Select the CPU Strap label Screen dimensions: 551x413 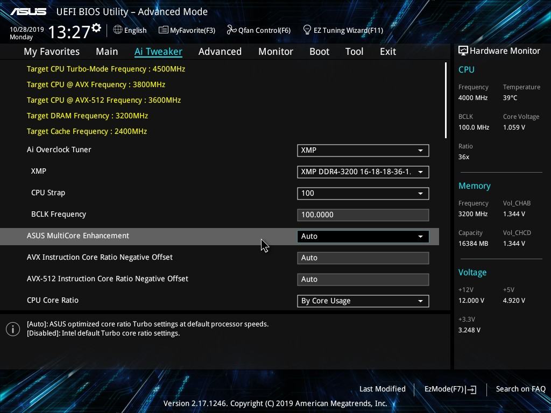48,193
